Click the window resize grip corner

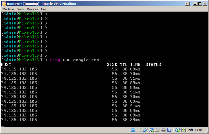click(206, 131)
